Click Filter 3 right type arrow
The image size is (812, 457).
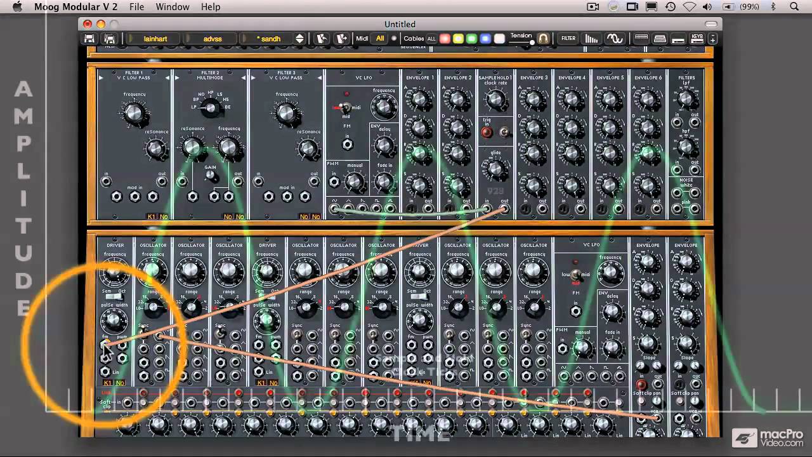coord(320,77)
